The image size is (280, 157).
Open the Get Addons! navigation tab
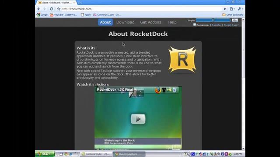pyautogui.click(x=151, y=22)
